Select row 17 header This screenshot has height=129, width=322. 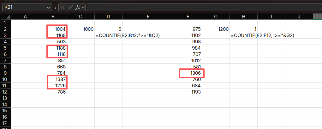6,123
